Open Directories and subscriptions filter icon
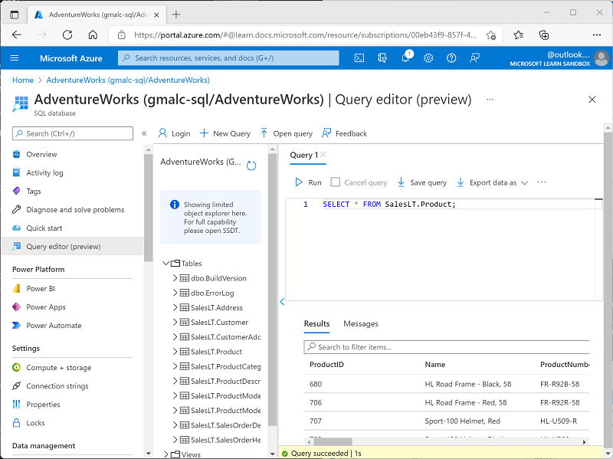This screenshot has width=613, height=459. click(382, 58)
